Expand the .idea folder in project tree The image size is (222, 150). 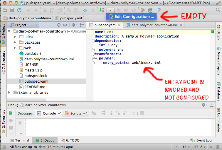pos(15,37)
